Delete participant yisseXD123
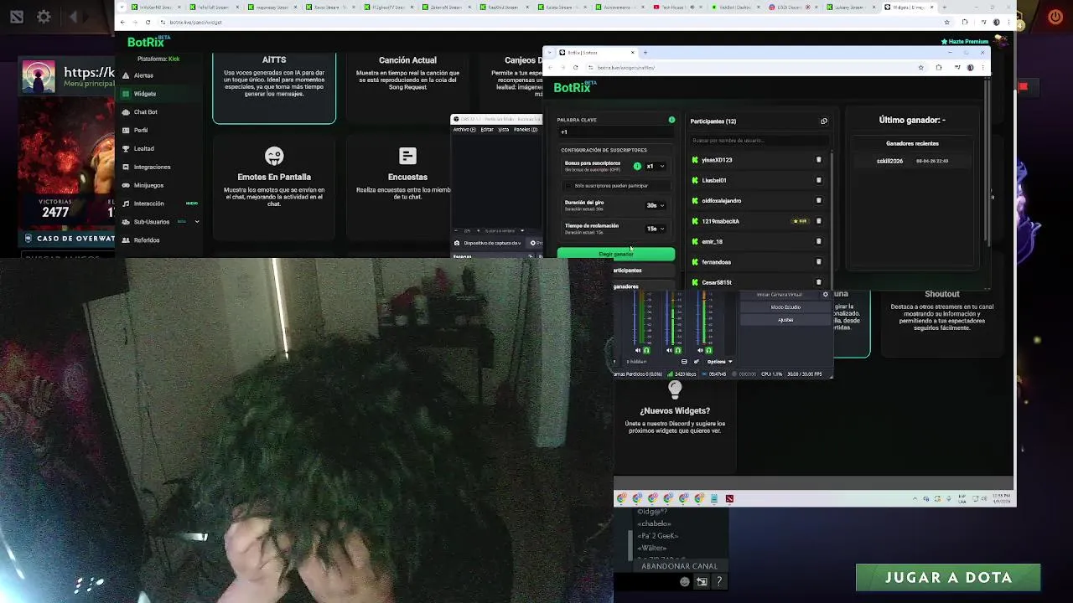This screenshot has width=1073, height=603. 819,160
